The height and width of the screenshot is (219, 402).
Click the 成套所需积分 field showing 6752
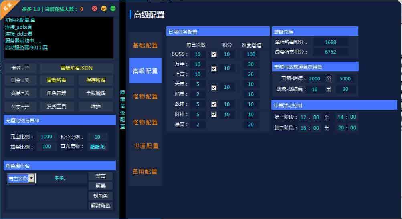[331, 52]
